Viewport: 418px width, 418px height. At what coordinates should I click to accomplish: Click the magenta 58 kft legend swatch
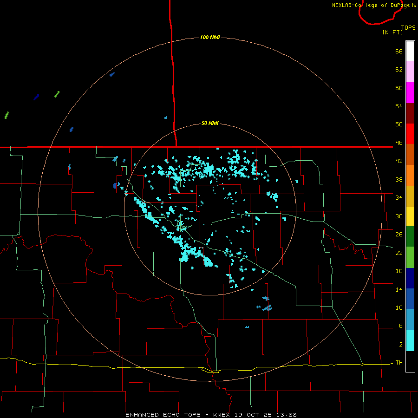tap(410, 92)
